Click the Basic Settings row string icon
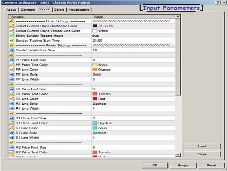Viewport: 228px width, 171px height. [11, 21]
